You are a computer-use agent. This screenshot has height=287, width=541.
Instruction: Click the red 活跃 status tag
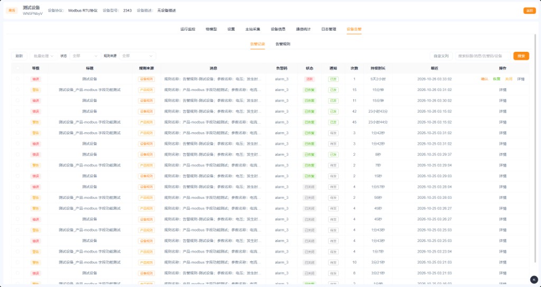pos(310,79)
